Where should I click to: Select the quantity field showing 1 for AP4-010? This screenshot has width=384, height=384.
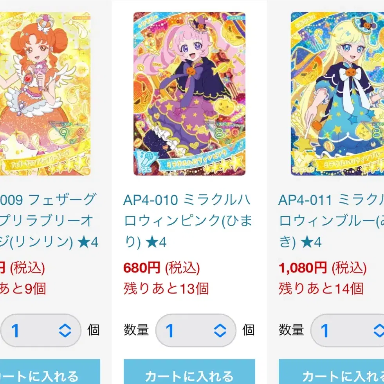(x=196, y=330)
